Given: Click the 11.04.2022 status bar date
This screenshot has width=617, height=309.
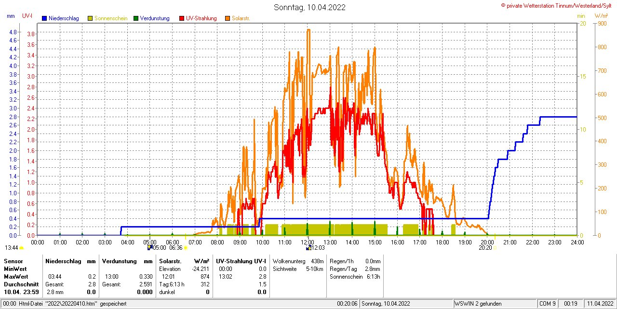Looking at the screenshot, I should click(x=599, y=304).
